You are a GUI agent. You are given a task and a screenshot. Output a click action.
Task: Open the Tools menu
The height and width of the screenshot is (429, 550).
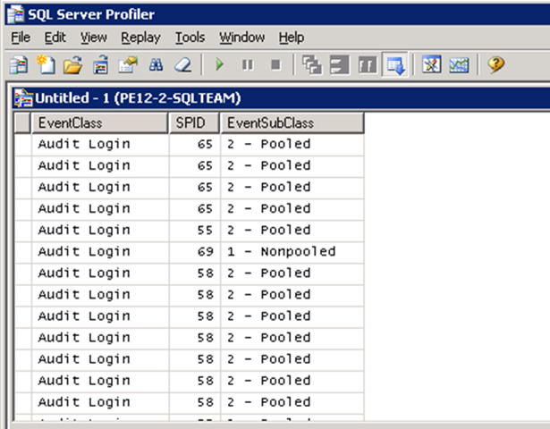[190, 38]
